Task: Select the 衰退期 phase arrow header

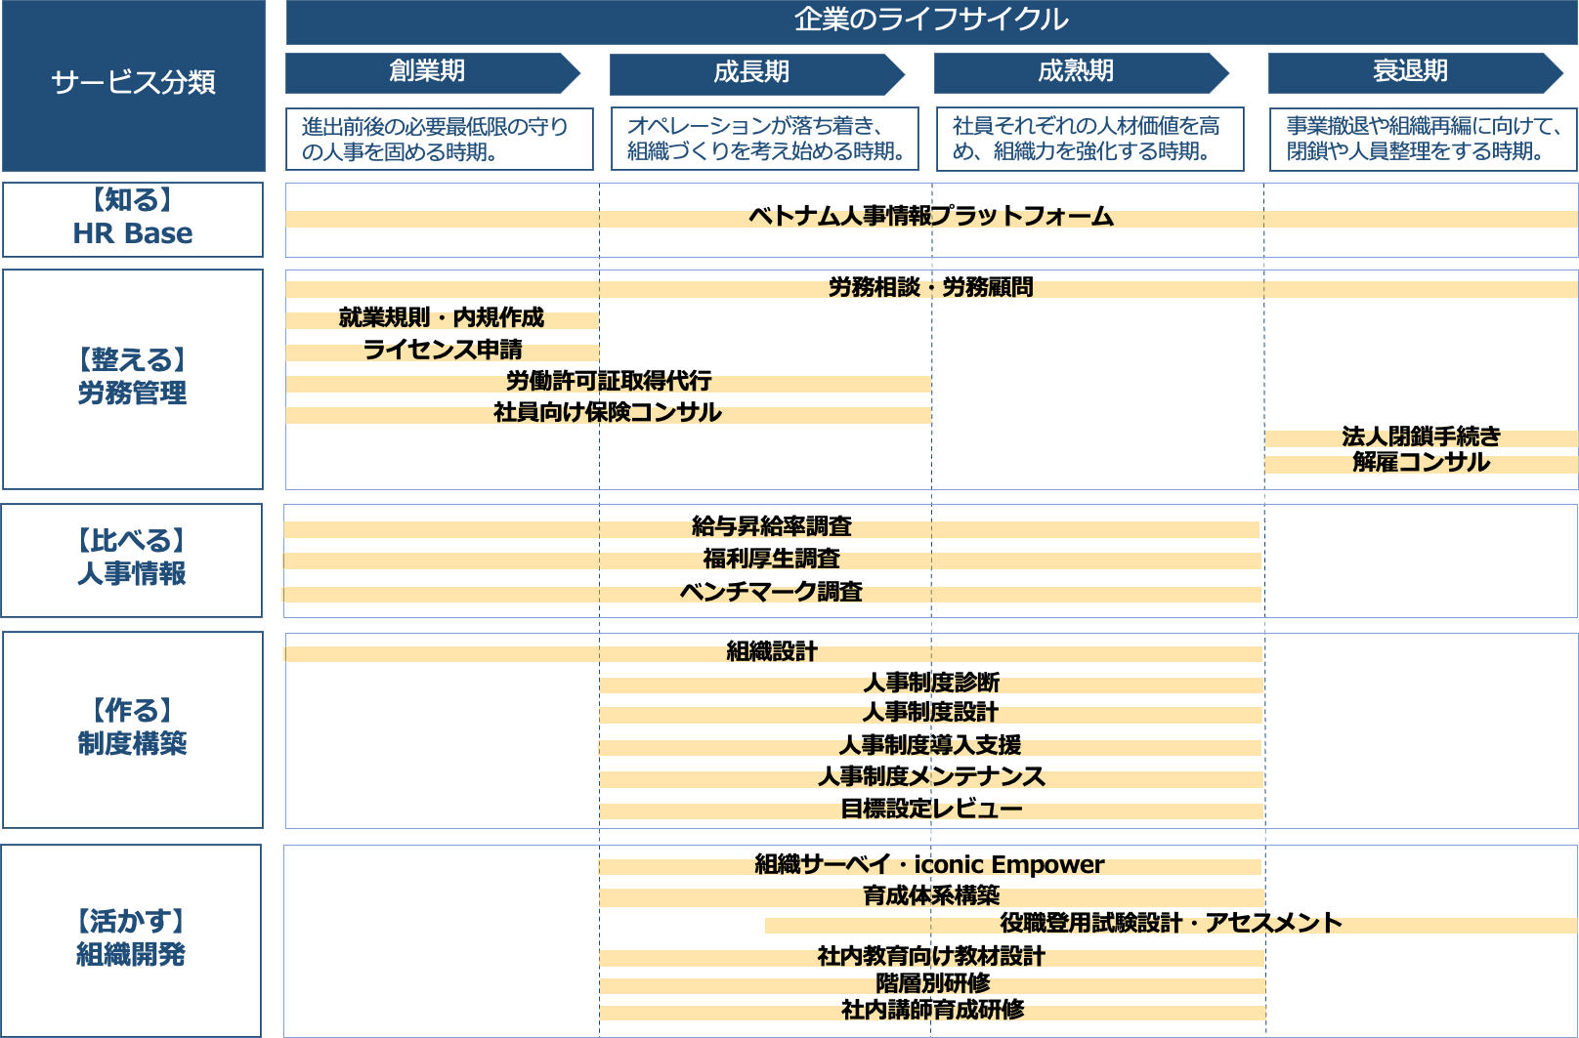Action: point(1411,72)
